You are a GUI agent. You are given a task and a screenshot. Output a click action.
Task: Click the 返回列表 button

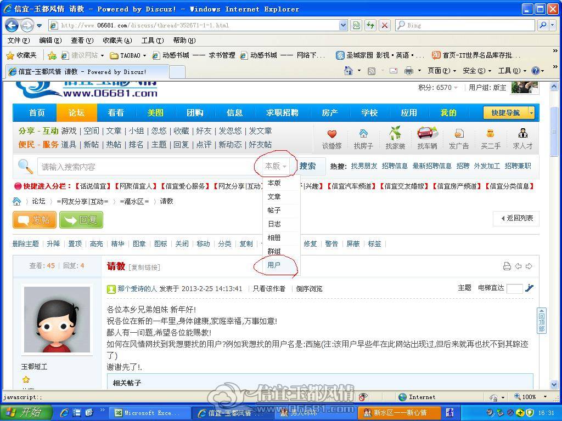click(x=516, y=218)
